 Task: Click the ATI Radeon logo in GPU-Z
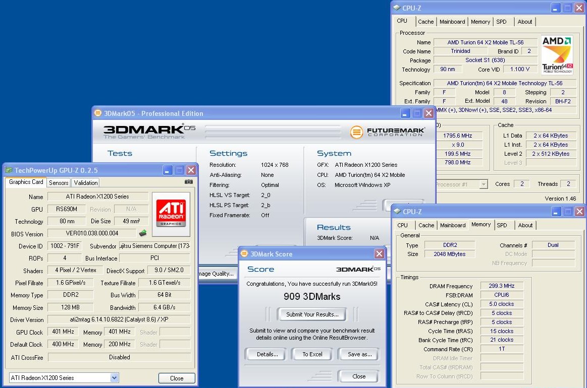[171, 214]
